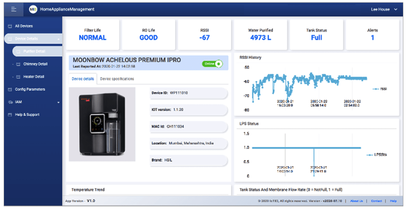Click the App Version V1.0 text
Image resolution: width=407 pixels, height=211 pixels.
point(80,201)
